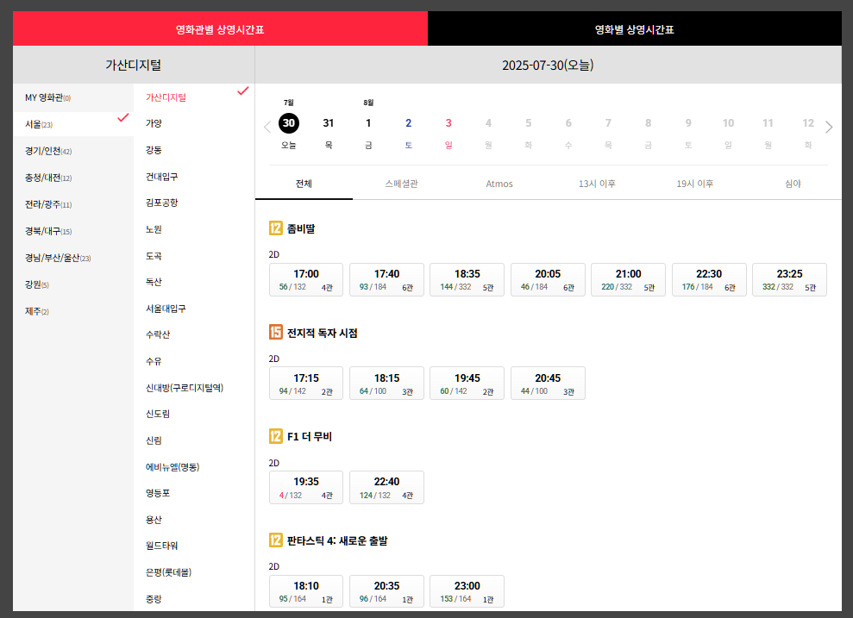Book 좀비딸 23:25 showing
The image size is (853, 618).
click(x=789, y=280)
